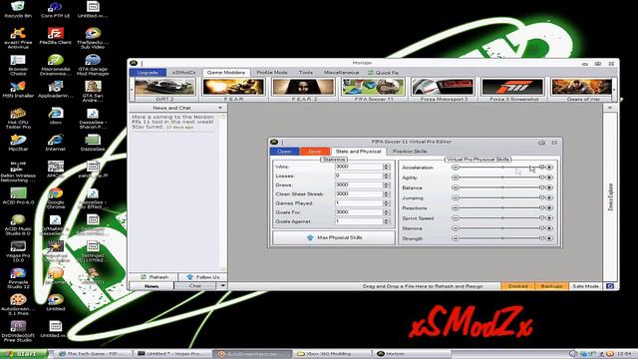Click the Losses spinner arrows

point(386,176)
